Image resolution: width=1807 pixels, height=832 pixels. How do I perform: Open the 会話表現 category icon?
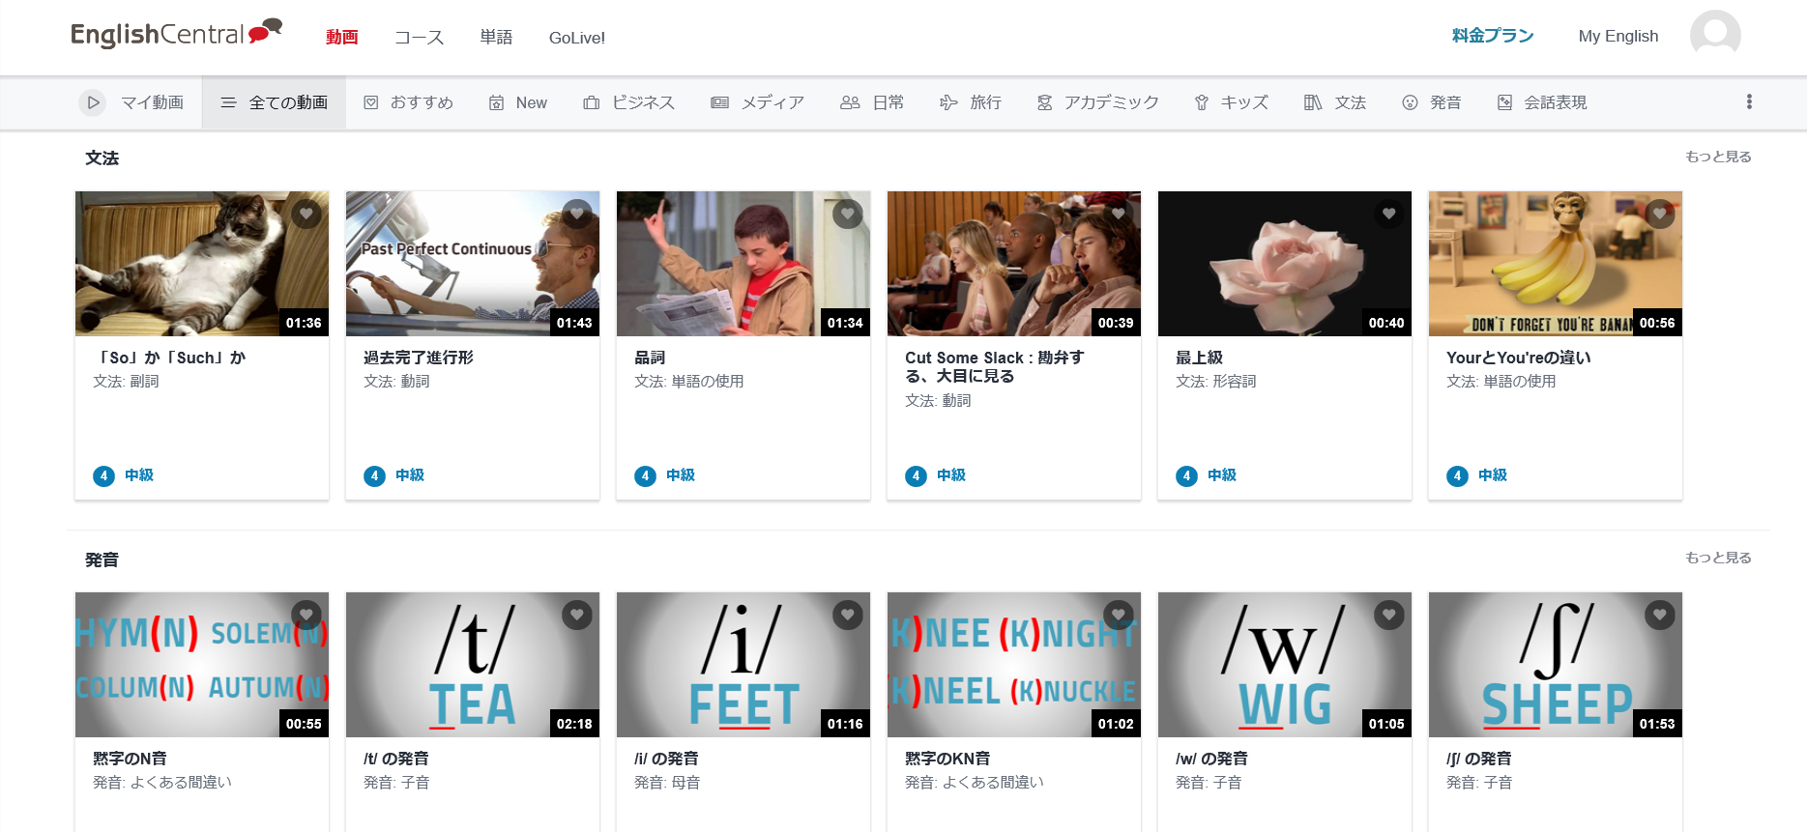tap(1504, 102)
